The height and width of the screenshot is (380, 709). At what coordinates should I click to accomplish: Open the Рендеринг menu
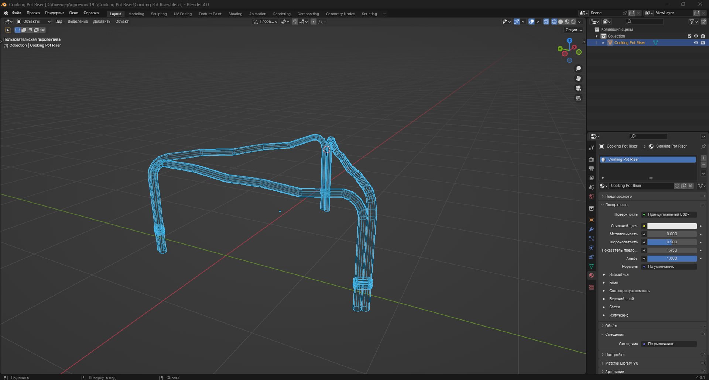pos(54,13)
